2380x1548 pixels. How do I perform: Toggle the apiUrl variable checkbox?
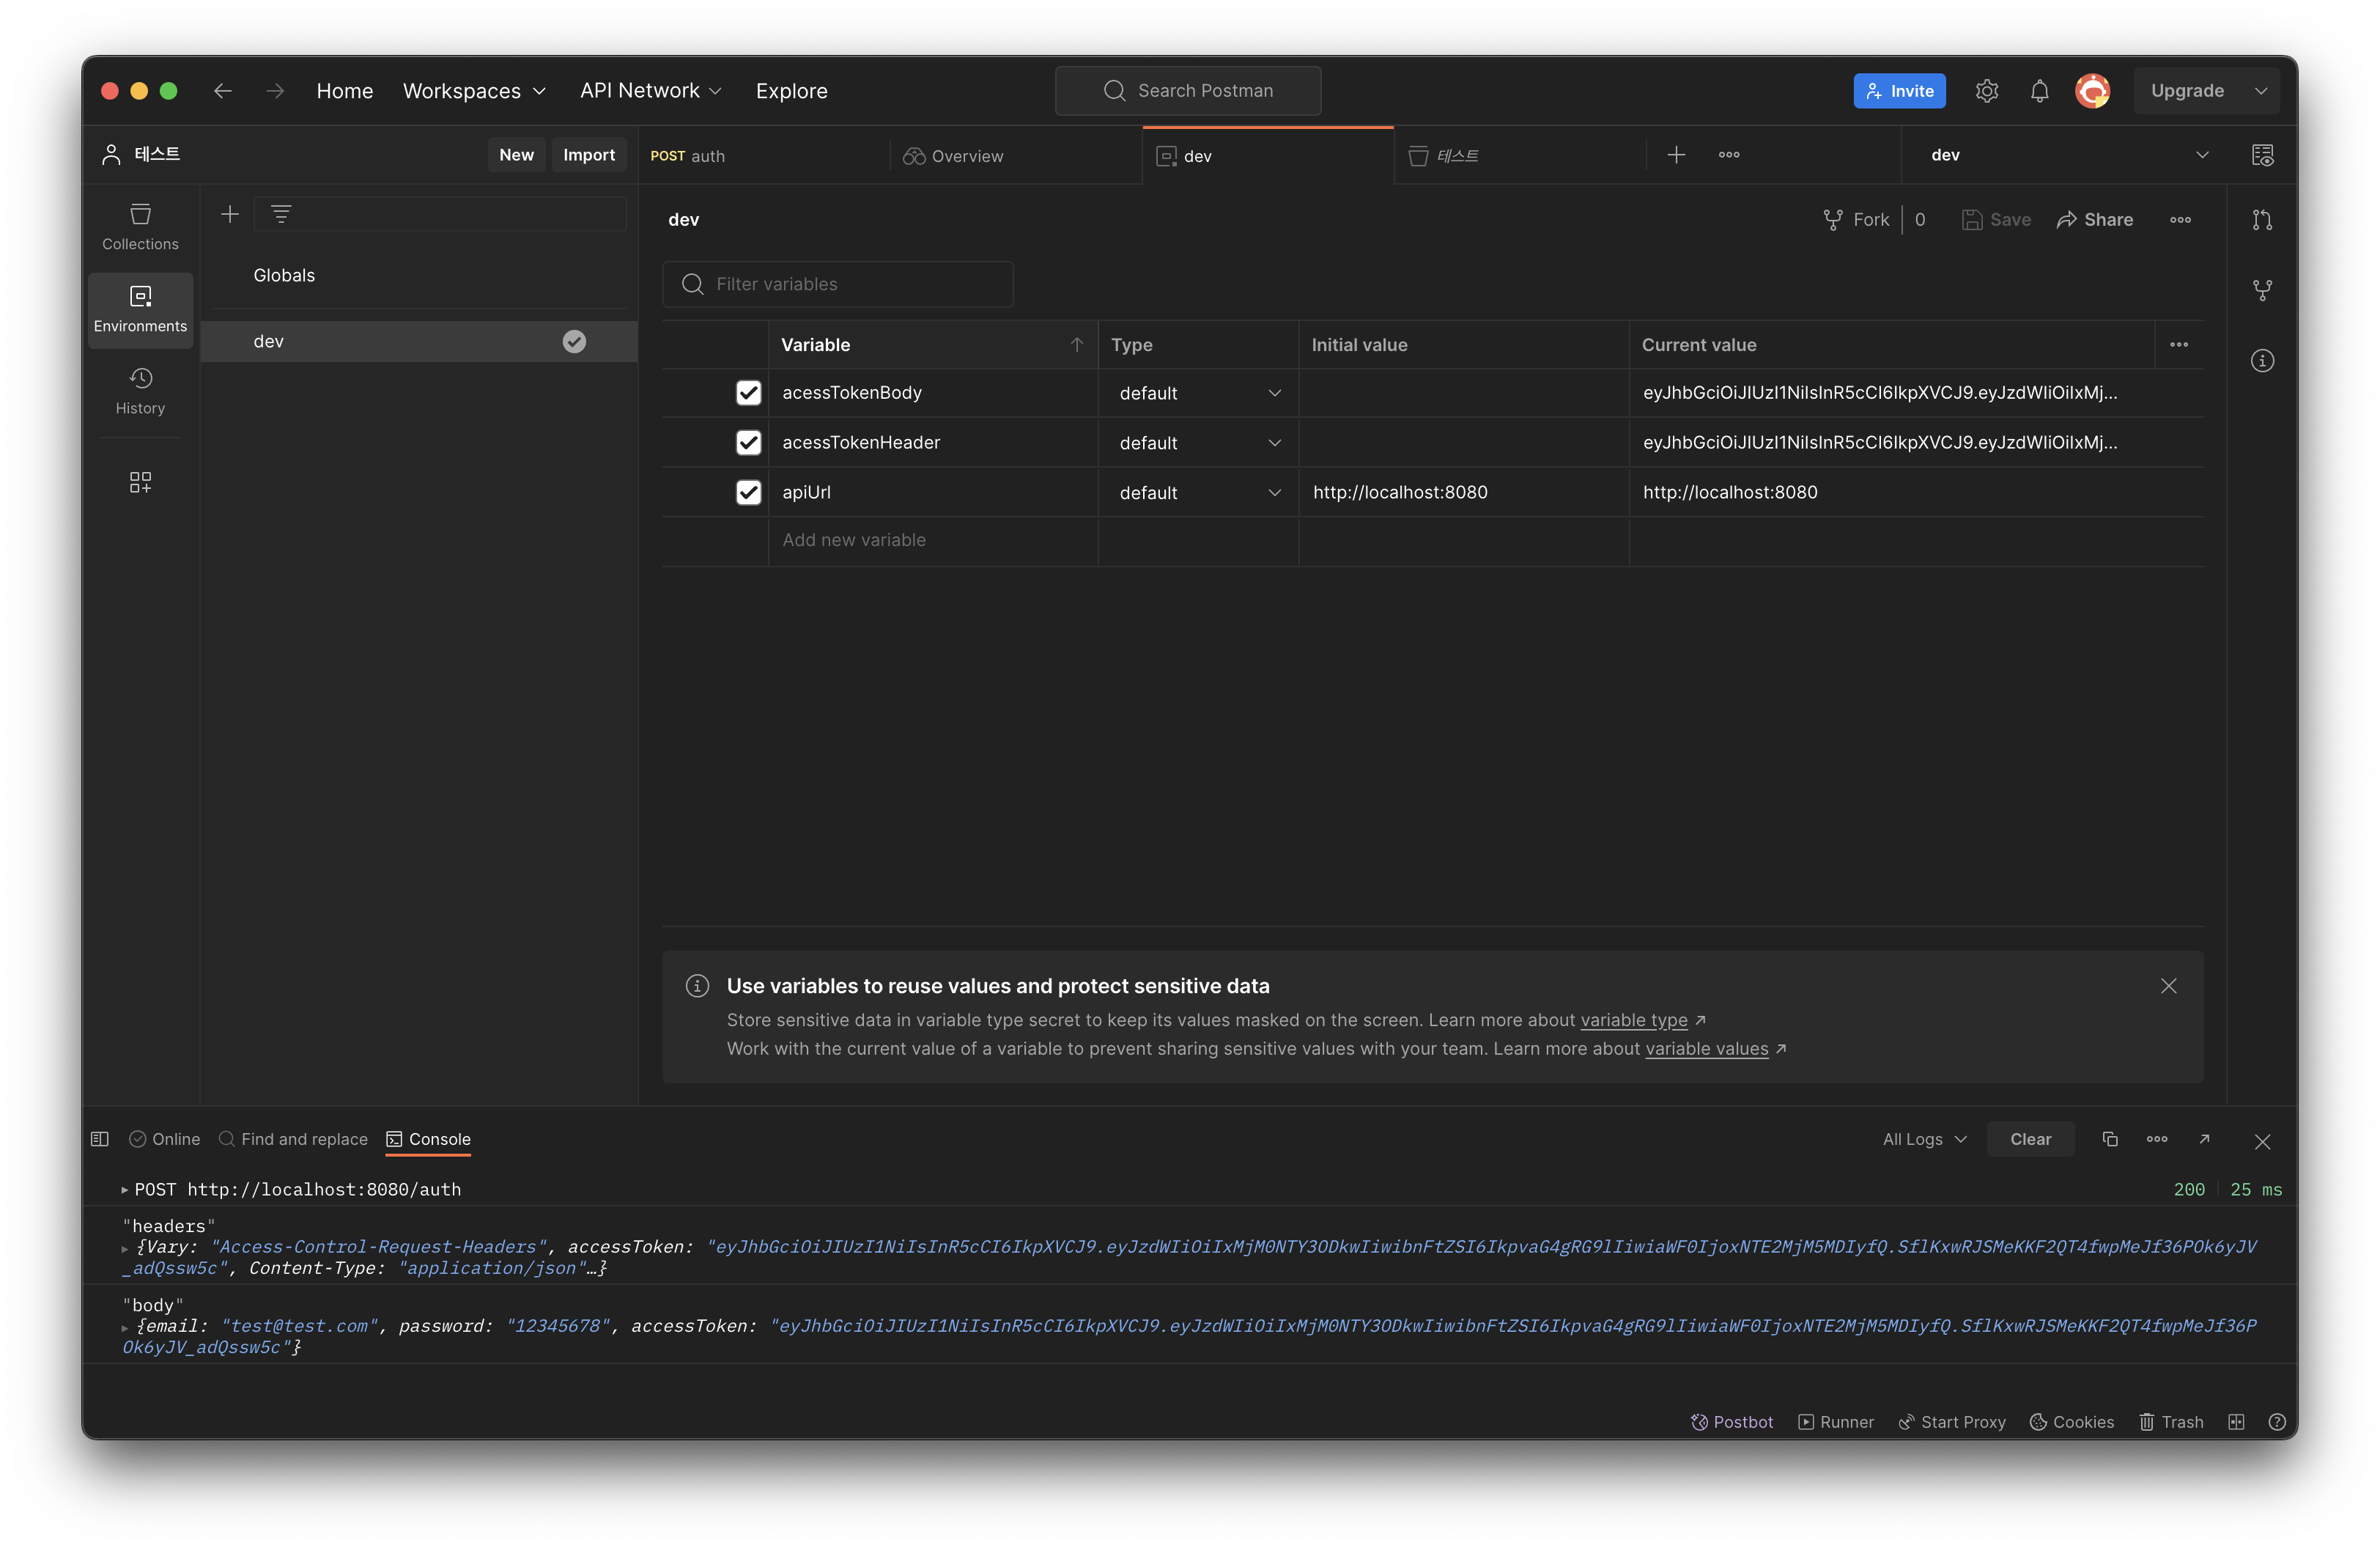tap(748, 493)
